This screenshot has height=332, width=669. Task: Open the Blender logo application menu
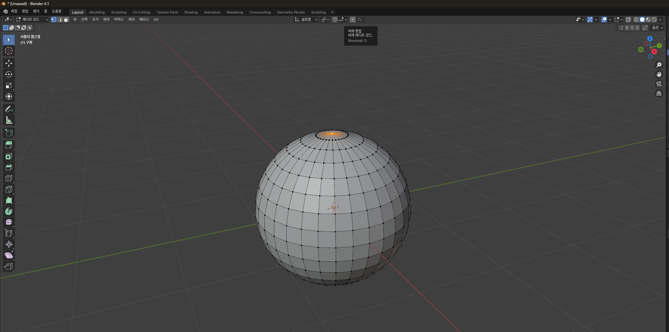5,12
